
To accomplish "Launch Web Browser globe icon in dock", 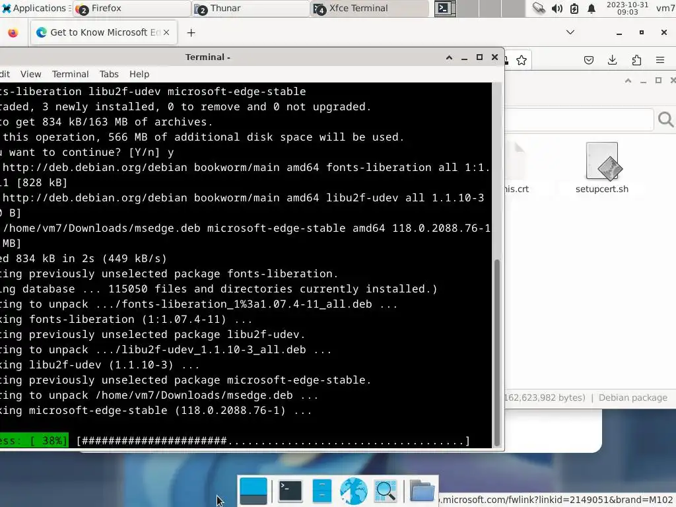I will coord(354,490).
